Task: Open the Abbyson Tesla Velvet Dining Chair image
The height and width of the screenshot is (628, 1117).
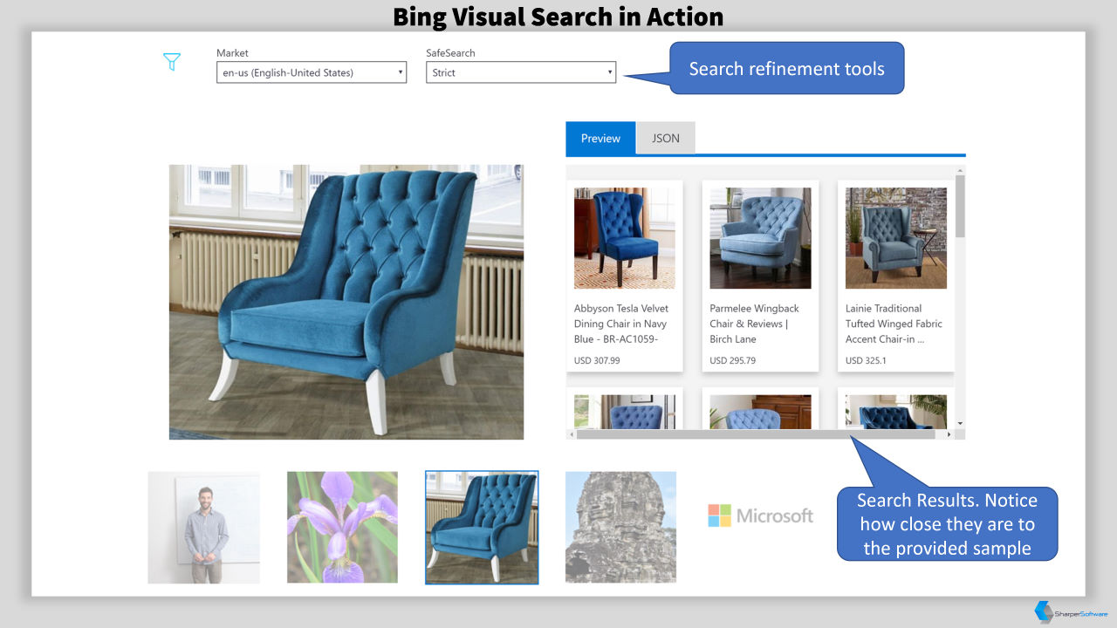Action: [x=624, y=238]
